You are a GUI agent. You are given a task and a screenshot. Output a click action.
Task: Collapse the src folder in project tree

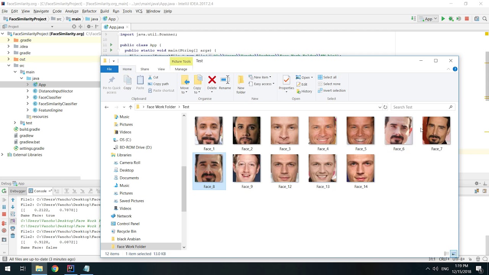click(8, 66)
